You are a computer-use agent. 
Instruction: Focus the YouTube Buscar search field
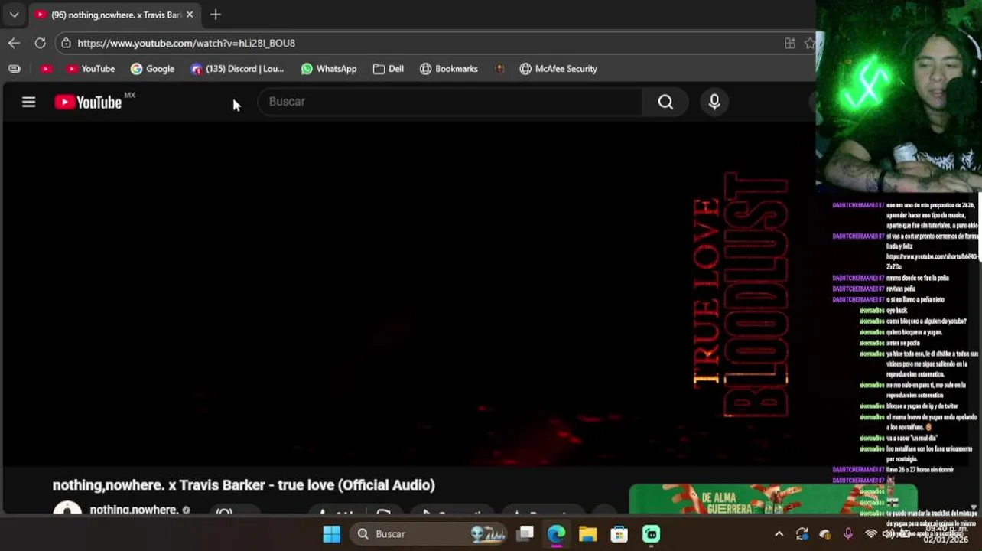click(451, 102)
